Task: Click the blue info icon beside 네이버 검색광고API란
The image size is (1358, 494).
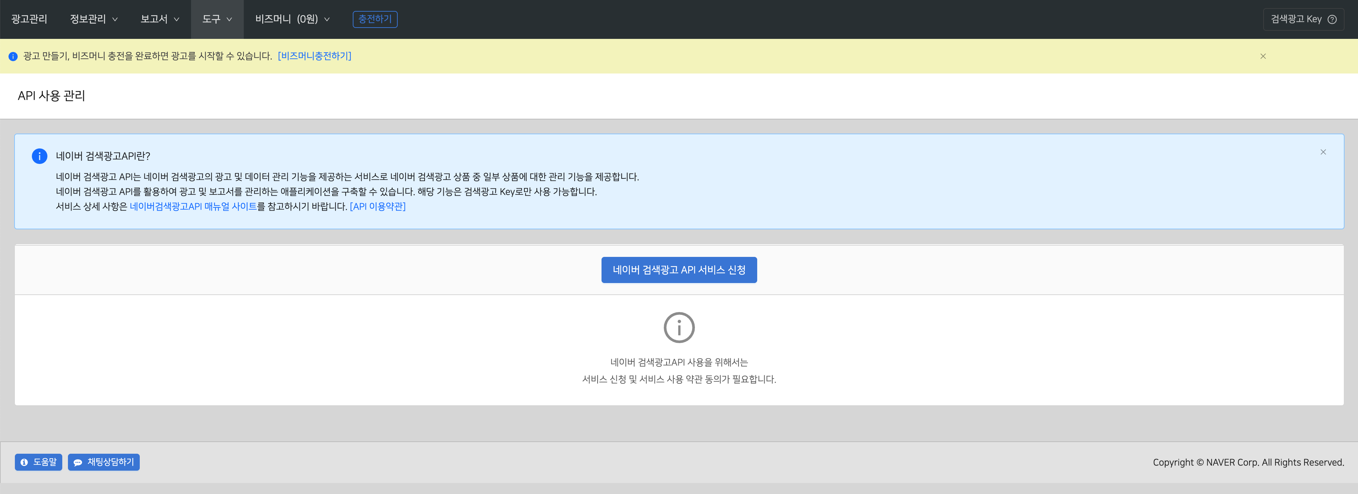Action: coord(40,156)
